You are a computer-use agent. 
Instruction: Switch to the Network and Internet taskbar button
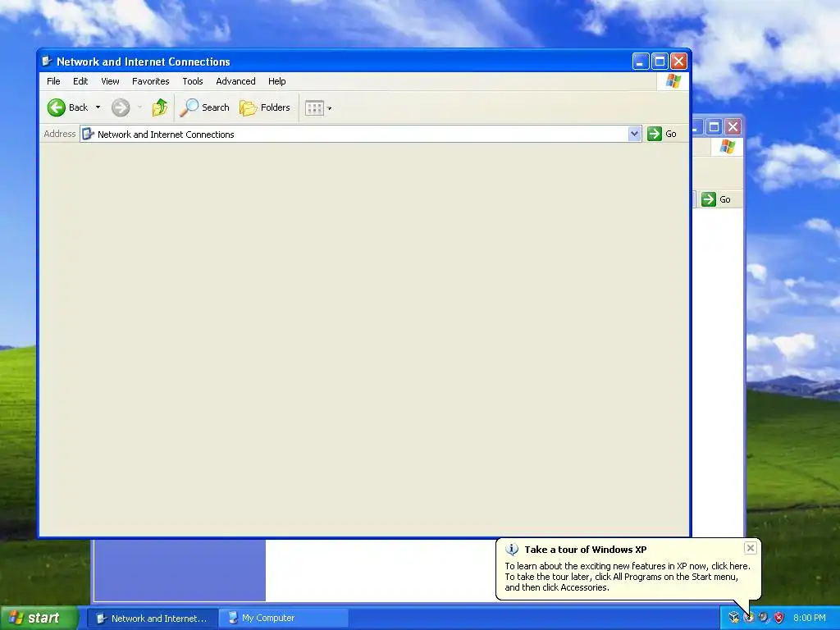tap(153, 619)
